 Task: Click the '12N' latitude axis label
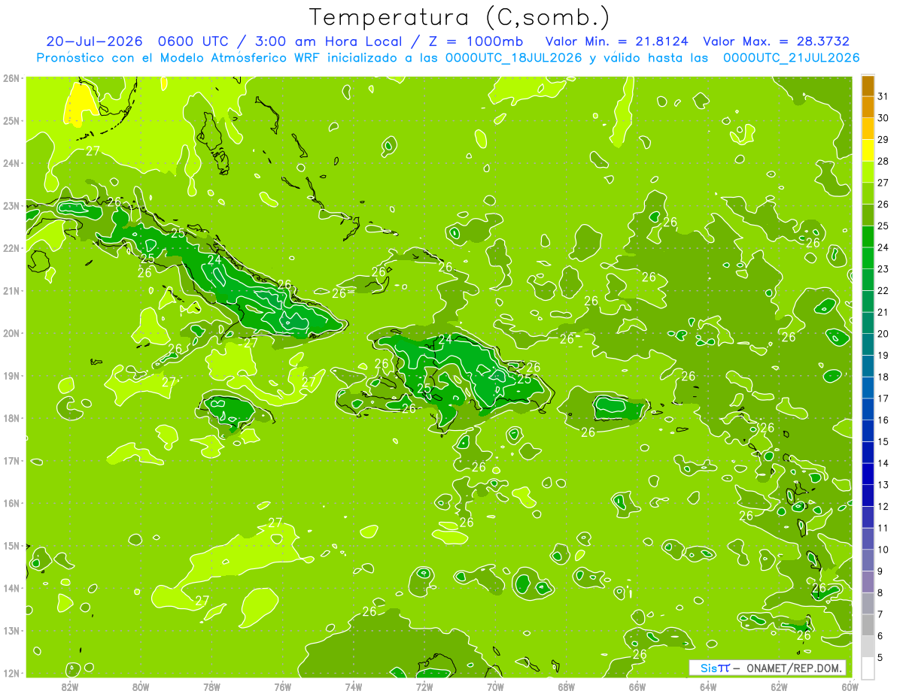11,673
